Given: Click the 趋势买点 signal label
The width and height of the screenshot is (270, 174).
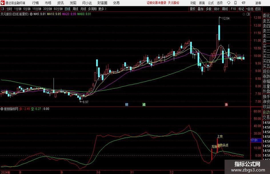Looking at the screenshot, I should [223, 145].
